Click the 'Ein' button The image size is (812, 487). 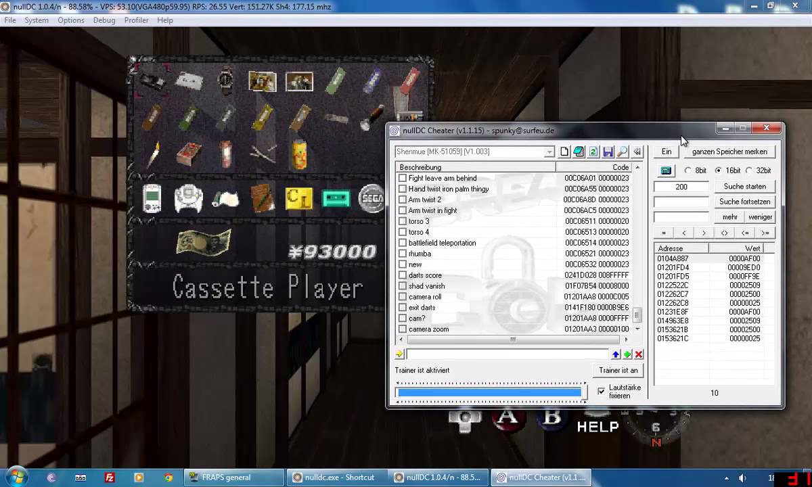click(667, 152)
